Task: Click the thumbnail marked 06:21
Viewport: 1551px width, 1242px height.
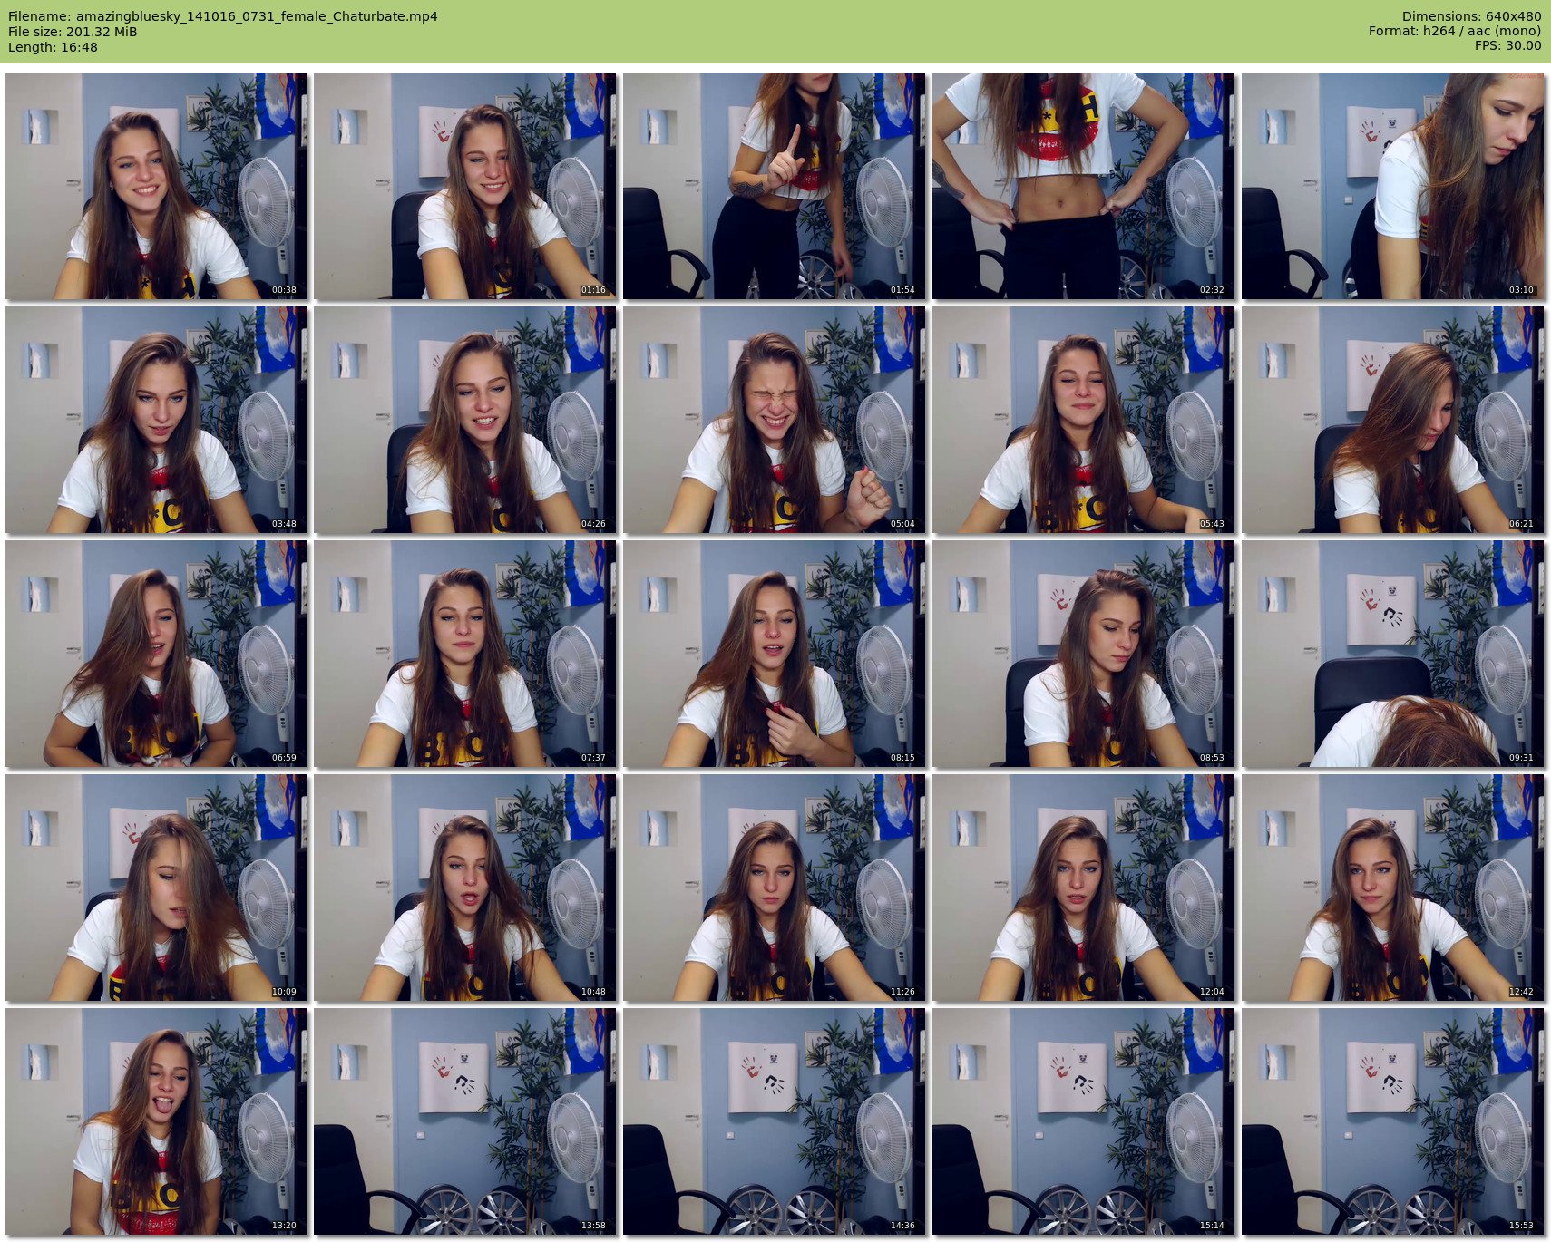Action: click(x=1392, y=420)
